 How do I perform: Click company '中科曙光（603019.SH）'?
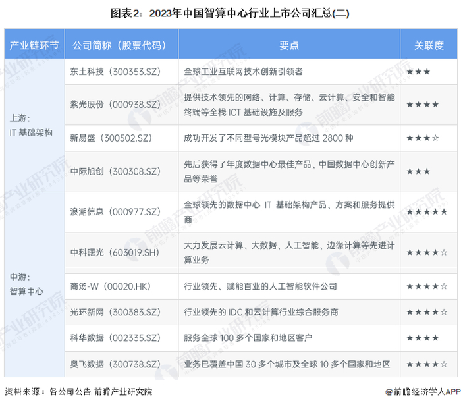coord(115,252)
